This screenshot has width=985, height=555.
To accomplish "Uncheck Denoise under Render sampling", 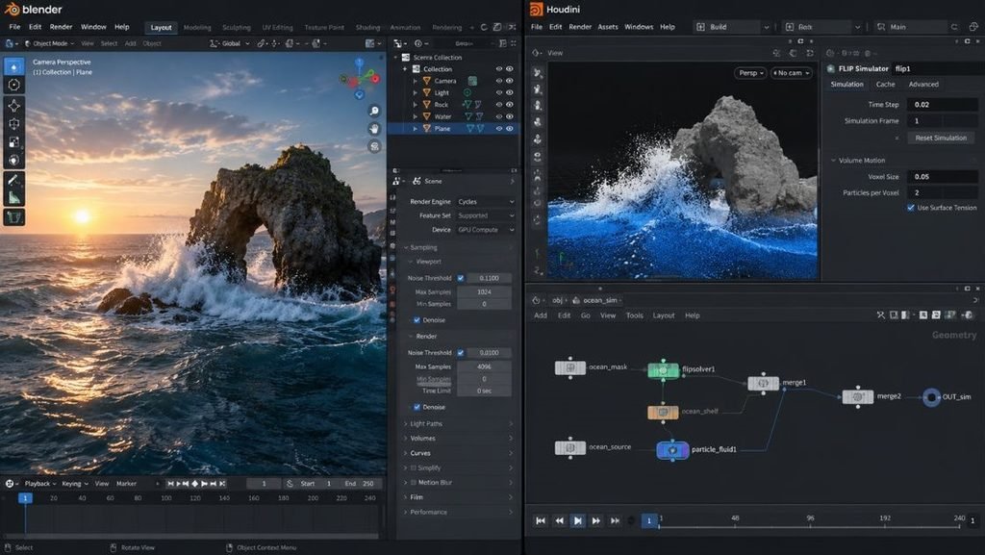I will 417,407.
